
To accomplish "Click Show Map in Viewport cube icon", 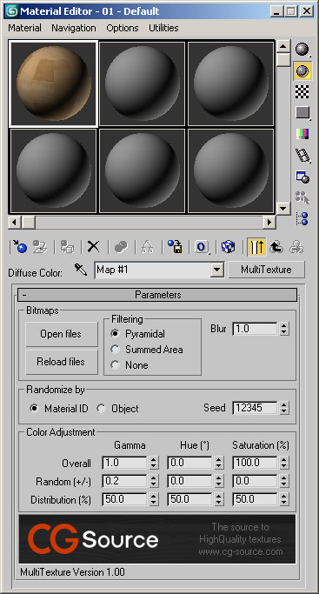I will coord(229,247).
